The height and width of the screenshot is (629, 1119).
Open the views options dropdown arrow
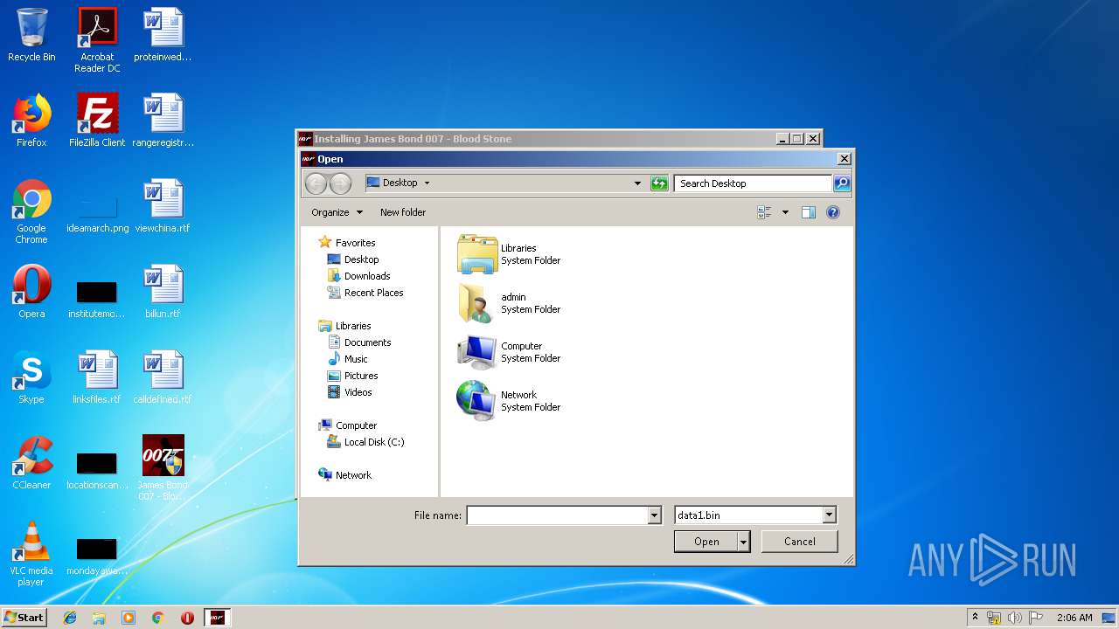(x=785, y=212)
